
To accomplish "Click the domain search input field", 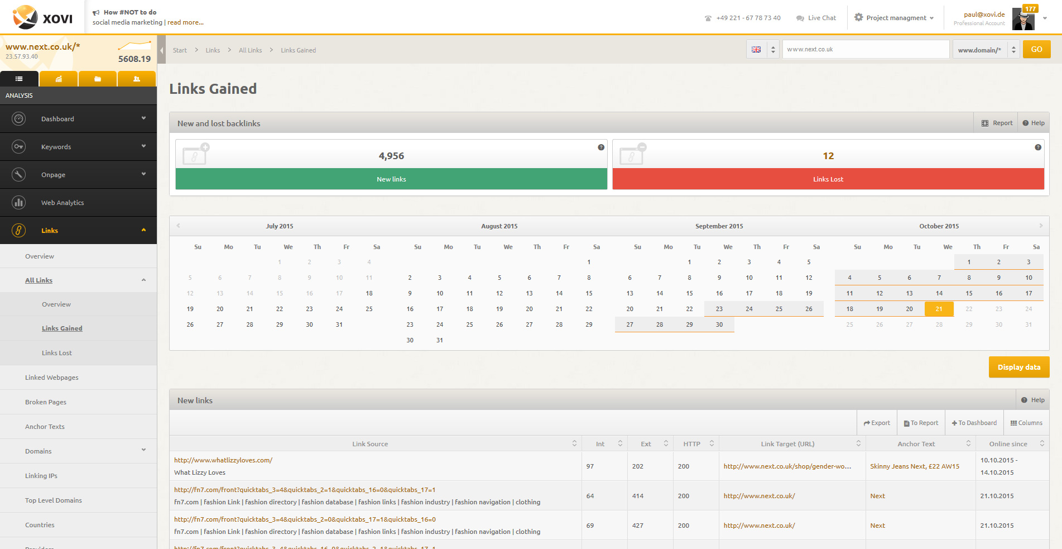I will point(866,49).
